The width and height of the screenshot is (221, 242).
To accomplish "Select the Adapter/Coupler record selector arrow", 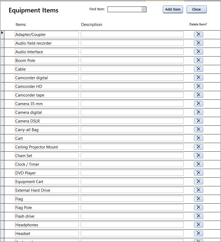I will 2,33.
